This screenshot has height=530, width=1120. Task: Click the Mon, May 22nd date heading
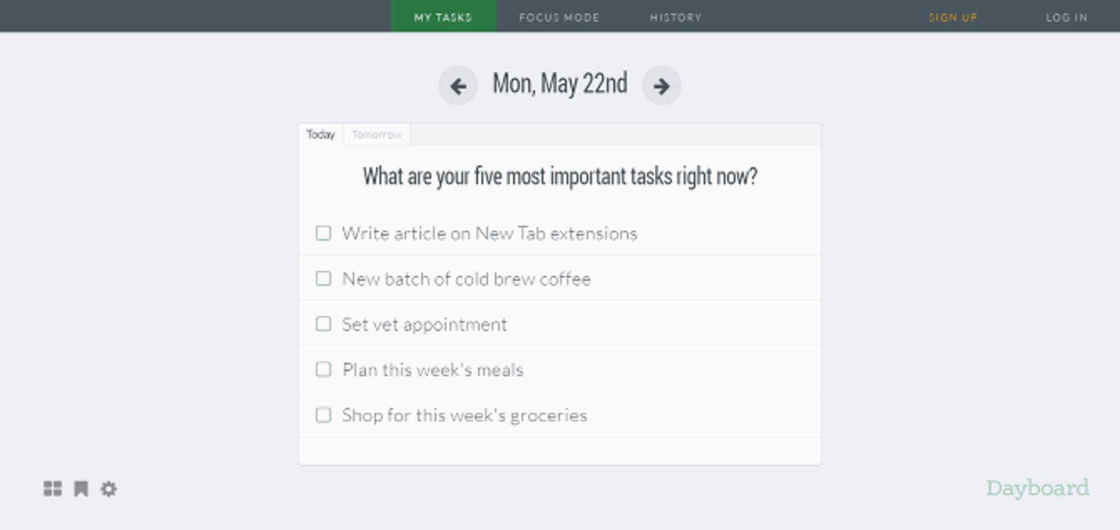point(560,83)
